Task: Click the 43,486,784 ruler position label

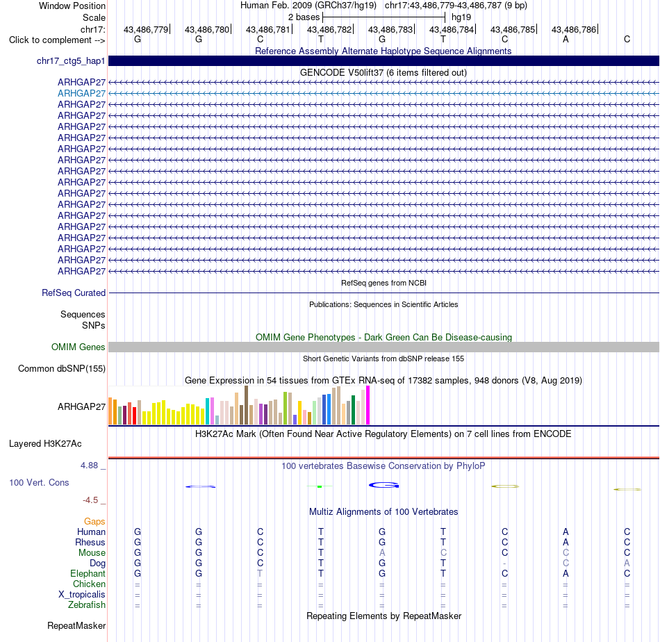Action: click(x=452, y=29)
